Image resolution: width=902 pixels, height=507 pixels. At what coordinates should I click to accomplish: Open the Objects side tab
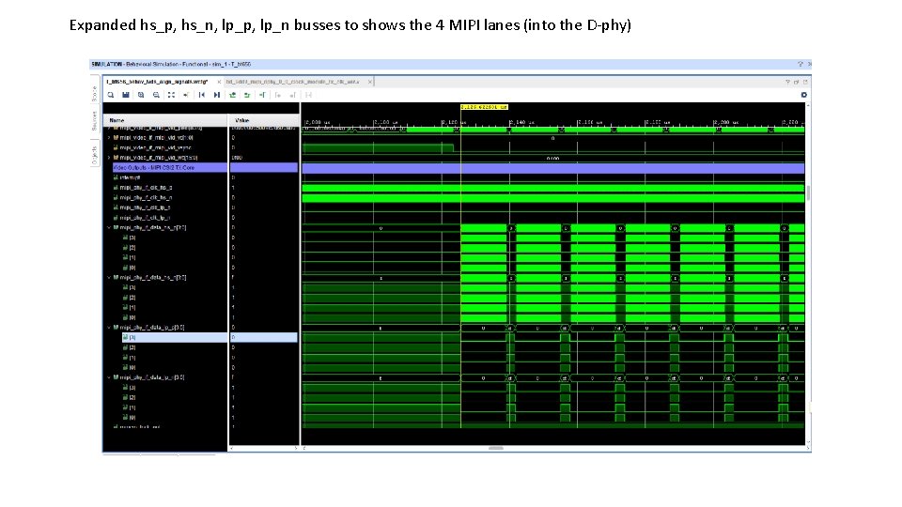(x=95, y=155)
